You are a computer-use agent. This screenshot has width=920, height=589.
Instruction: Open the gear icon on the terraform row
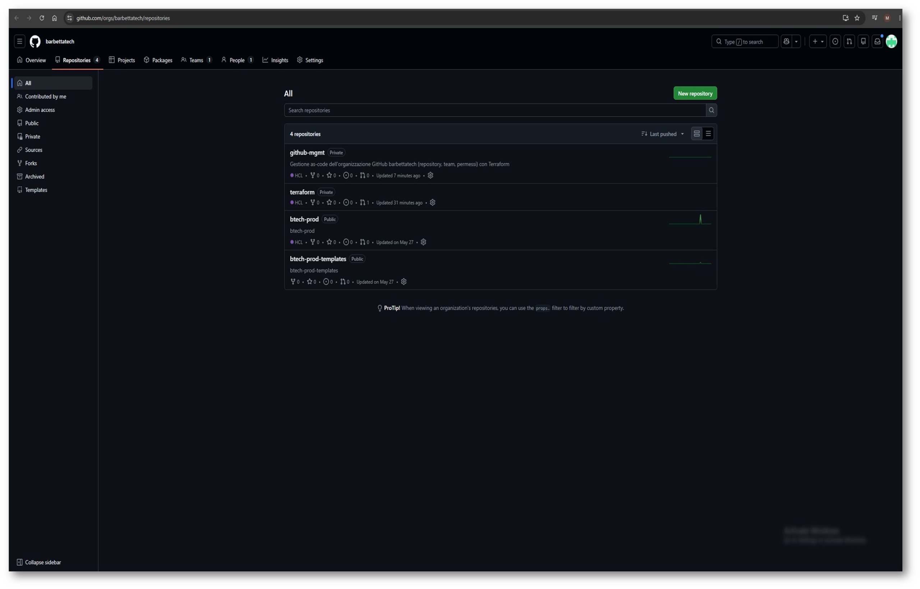[x=433, y=202]
